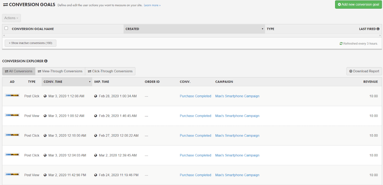The image size is (383, 185).
Task: Open Purchase Completed link in 12:04:03 AM row
Action: tap(195, 155)
